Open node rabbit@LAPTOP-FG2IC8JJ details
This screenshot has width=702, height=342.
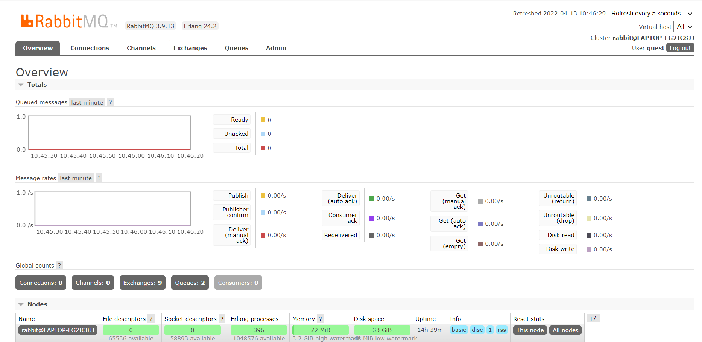click(58, 330)
